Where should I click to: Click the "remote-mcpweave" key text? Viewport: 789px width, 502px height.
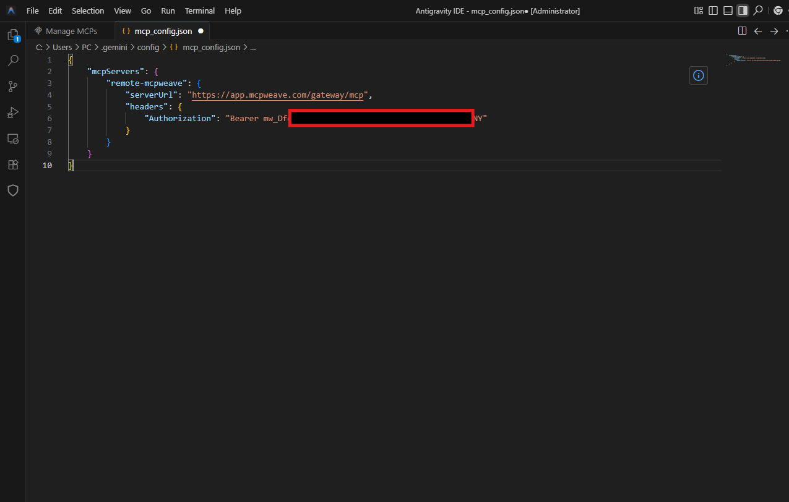(x=147, y=83)
